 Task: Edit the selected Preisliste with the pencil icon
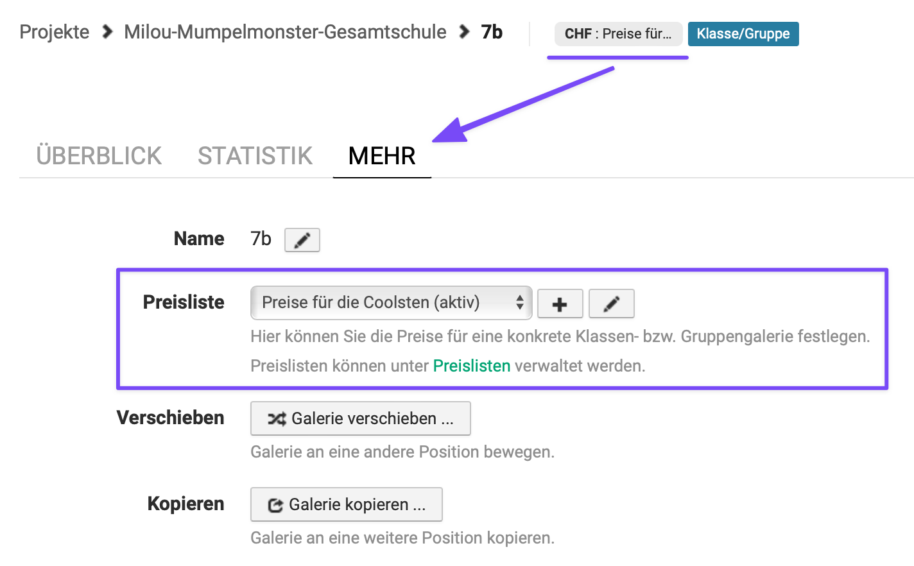click(x=611, y=304)
